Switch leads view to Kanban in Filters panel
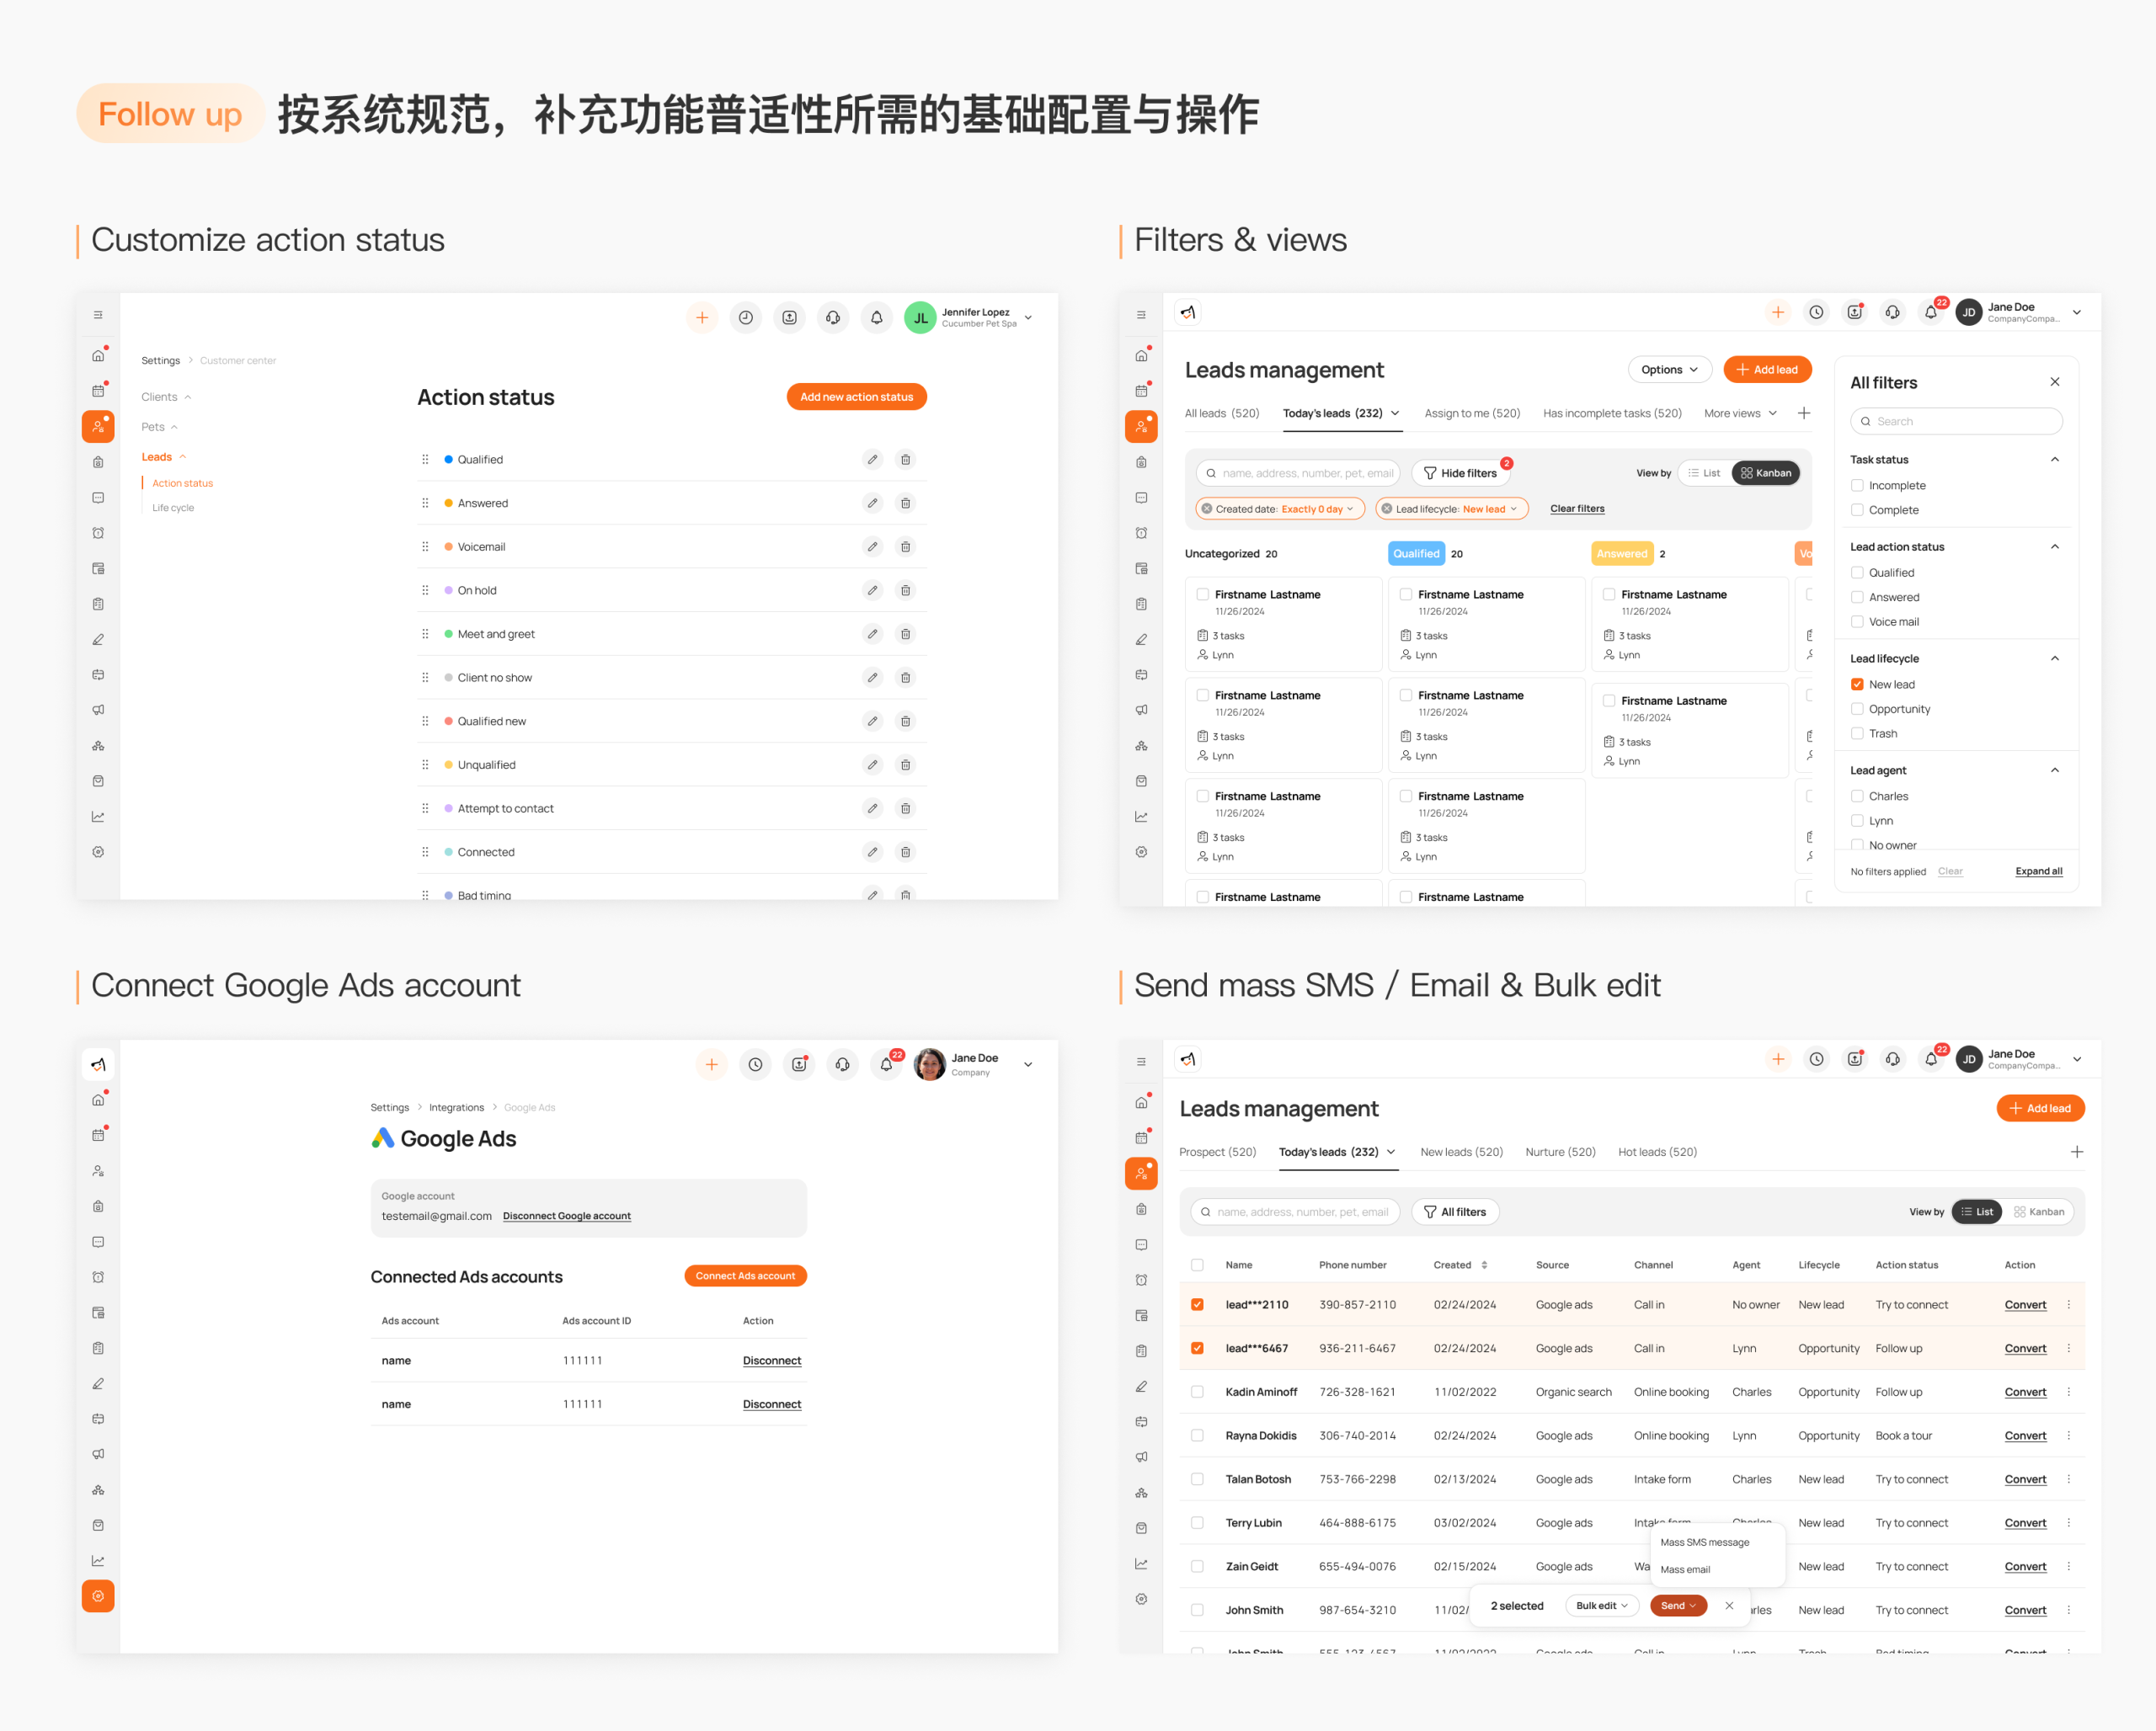This screenshot has width=2156, height=1731. 1766,474
